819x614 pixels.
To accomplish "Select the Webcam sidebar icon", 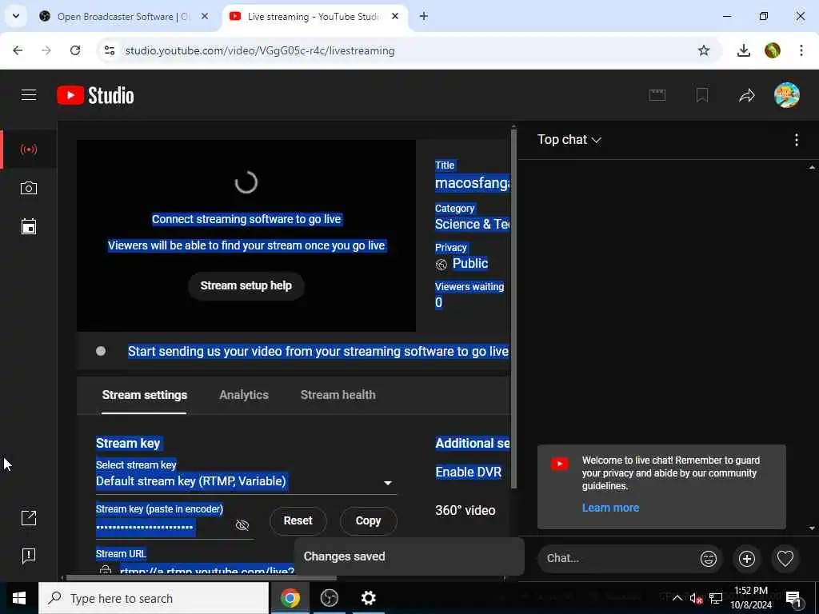I will point(29,188).
